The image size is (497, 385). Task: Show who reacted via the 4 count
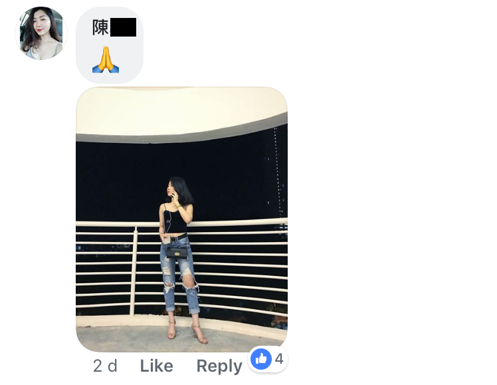point(279,359)
